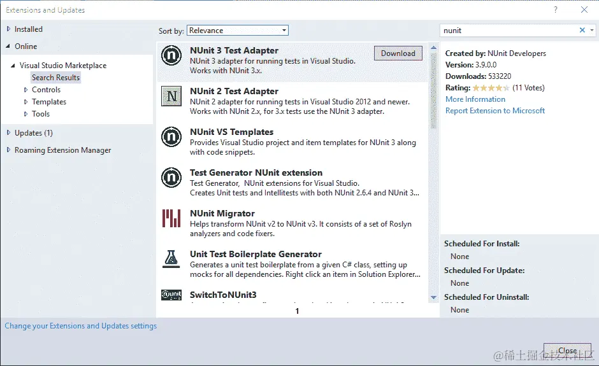Image resolution: width=599 pixels, height=366 pixels.
Task: Close the Extensions and Updates dialog
Action: pyautogui.click(x=567, y=350)
